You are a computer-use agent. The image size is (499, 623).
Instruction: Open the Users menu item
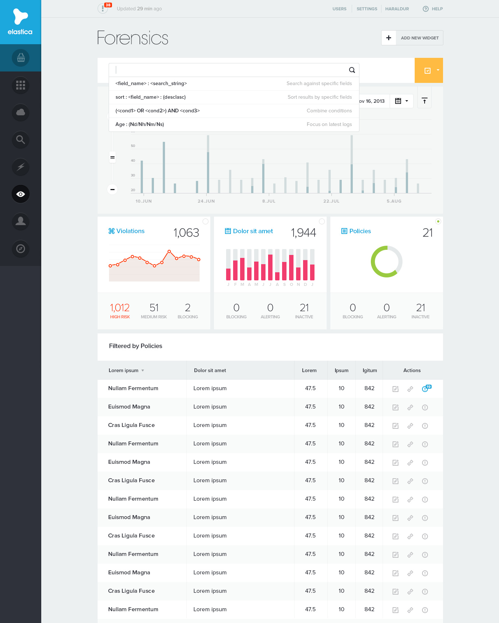(x=339, y=9)
